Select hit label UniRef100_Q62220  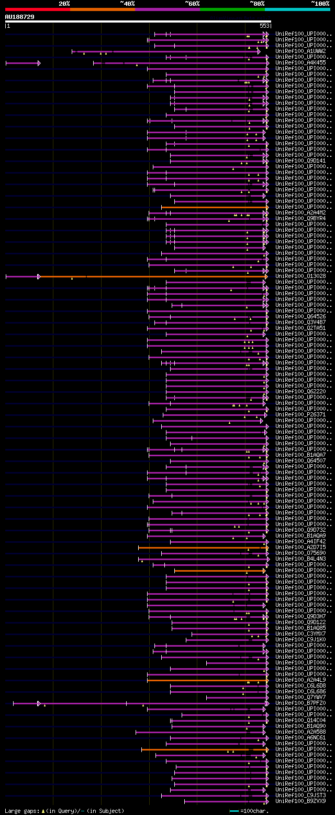point(300,392)
